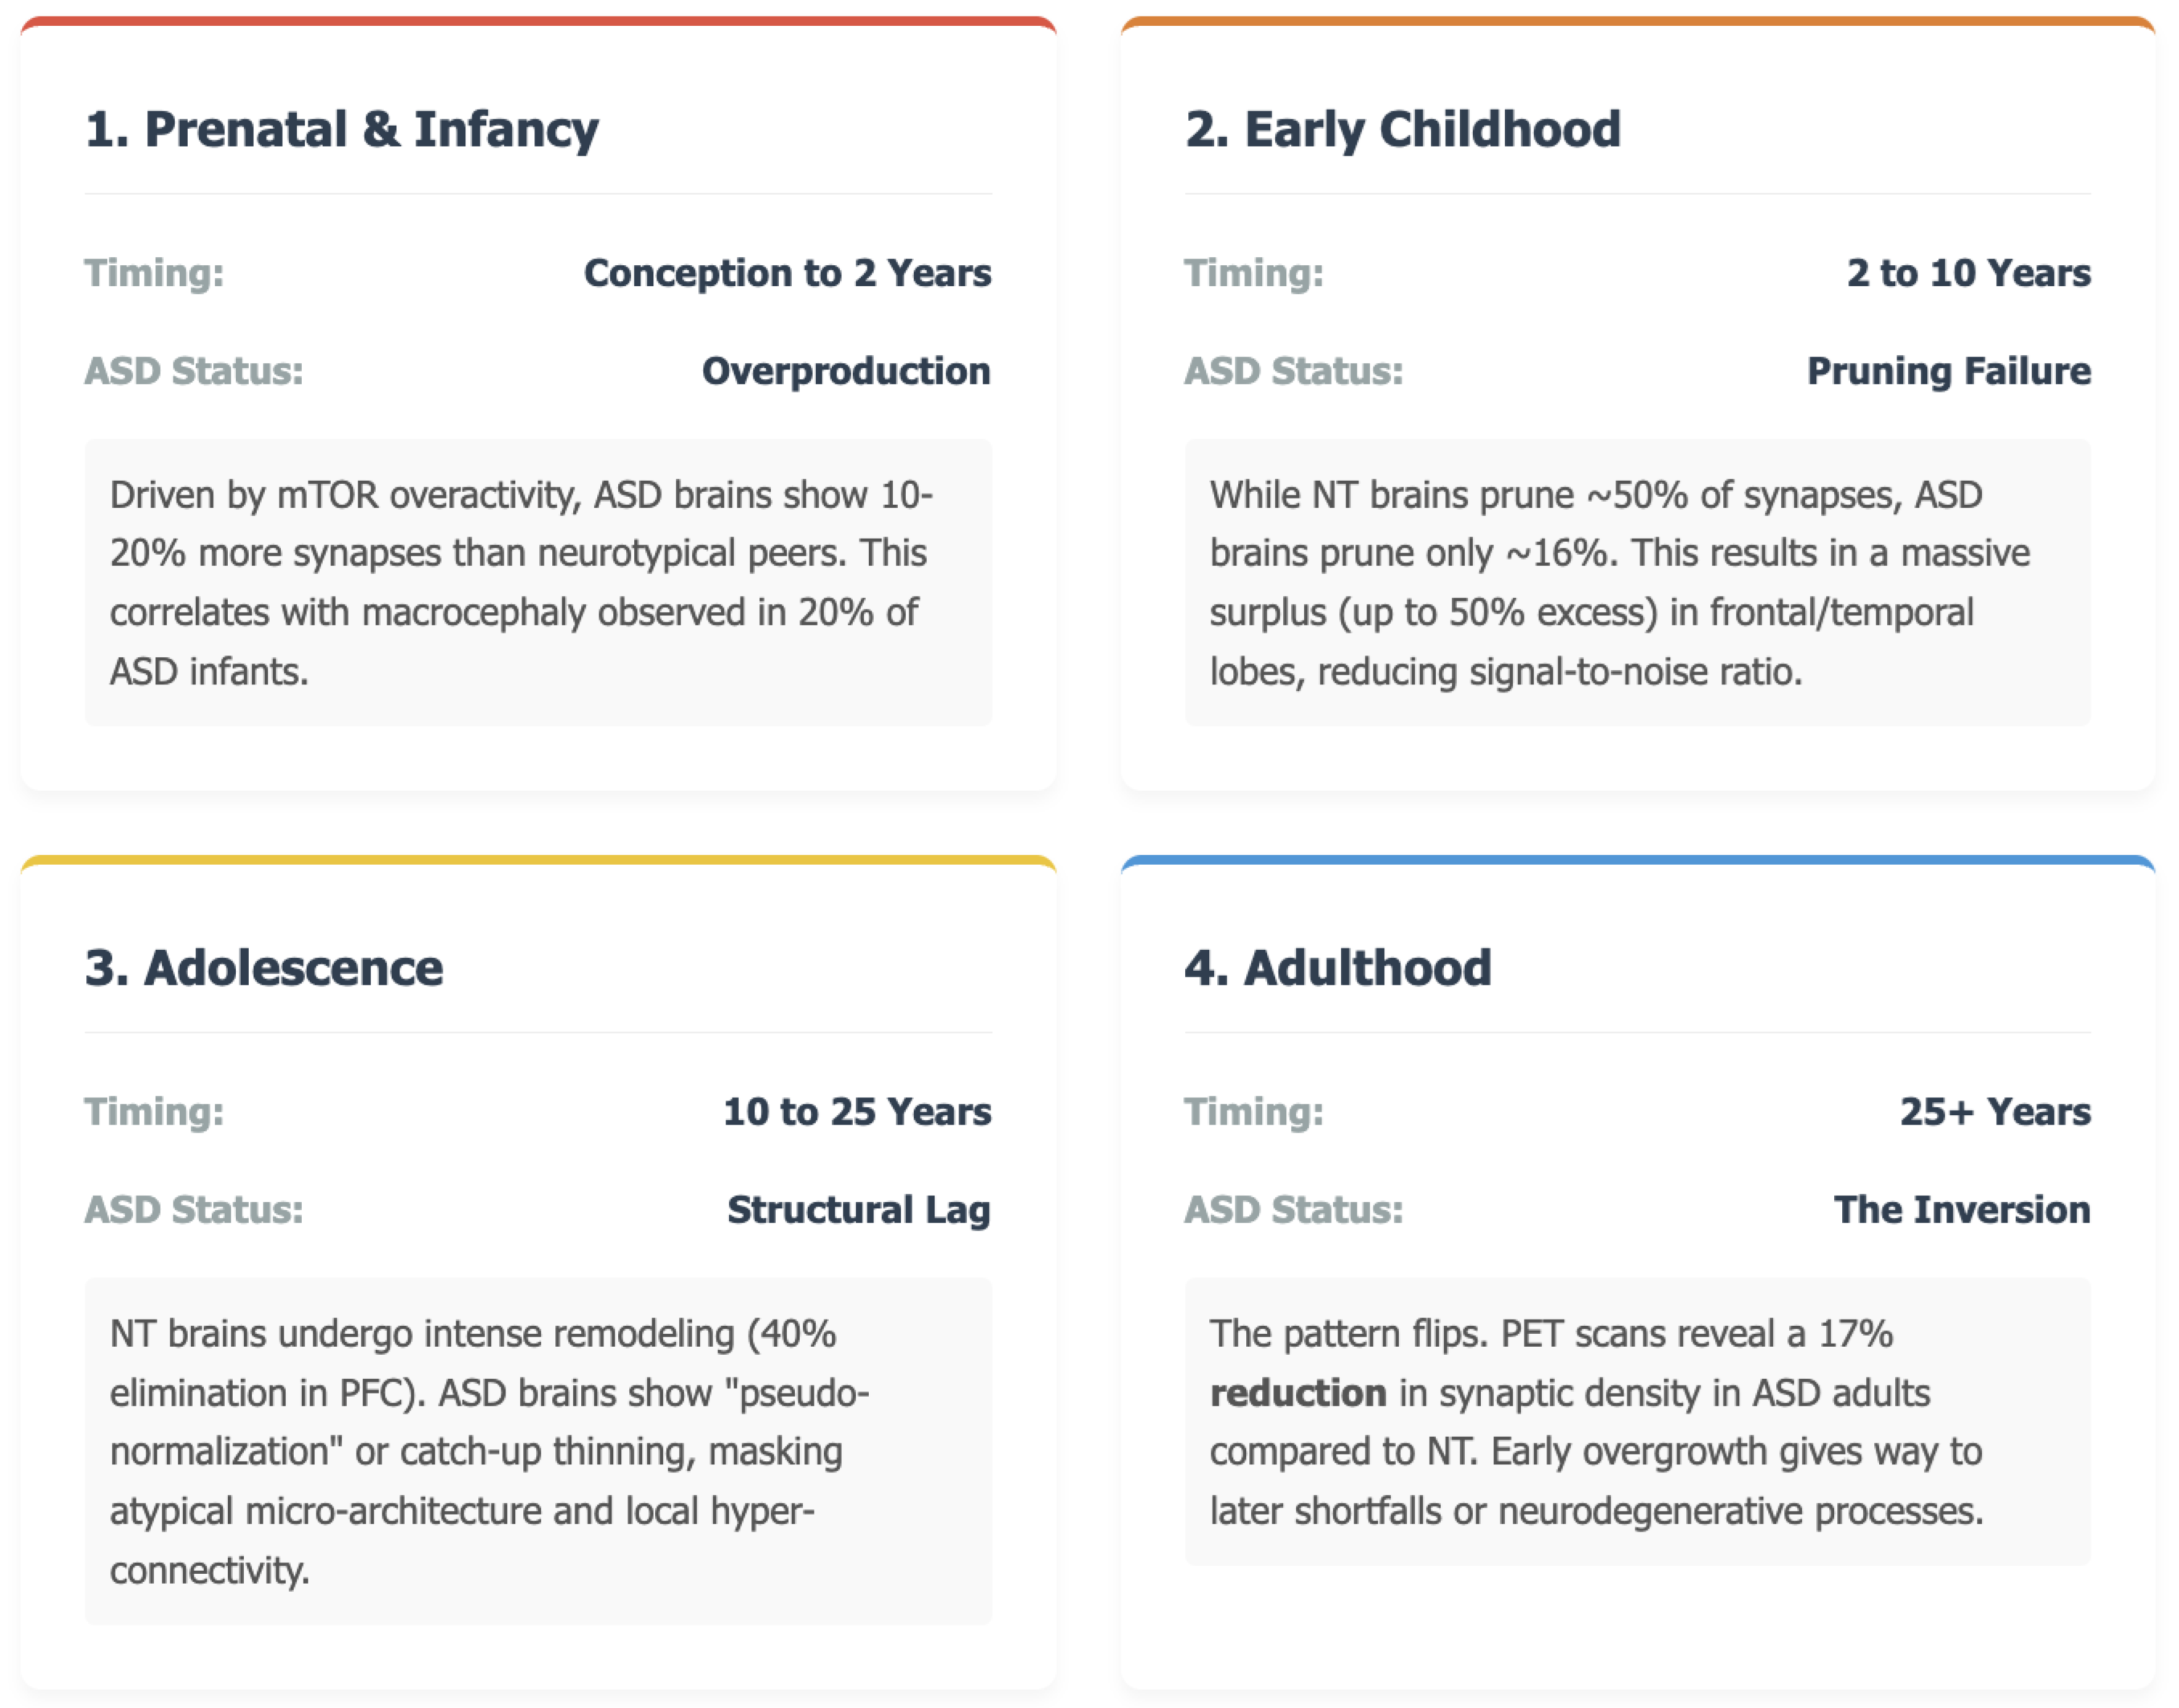Click the "3. Adolescence" card title
The width and height of the screenshot is (2179, 1708).
pyautogui.click(x=263, y=968)
